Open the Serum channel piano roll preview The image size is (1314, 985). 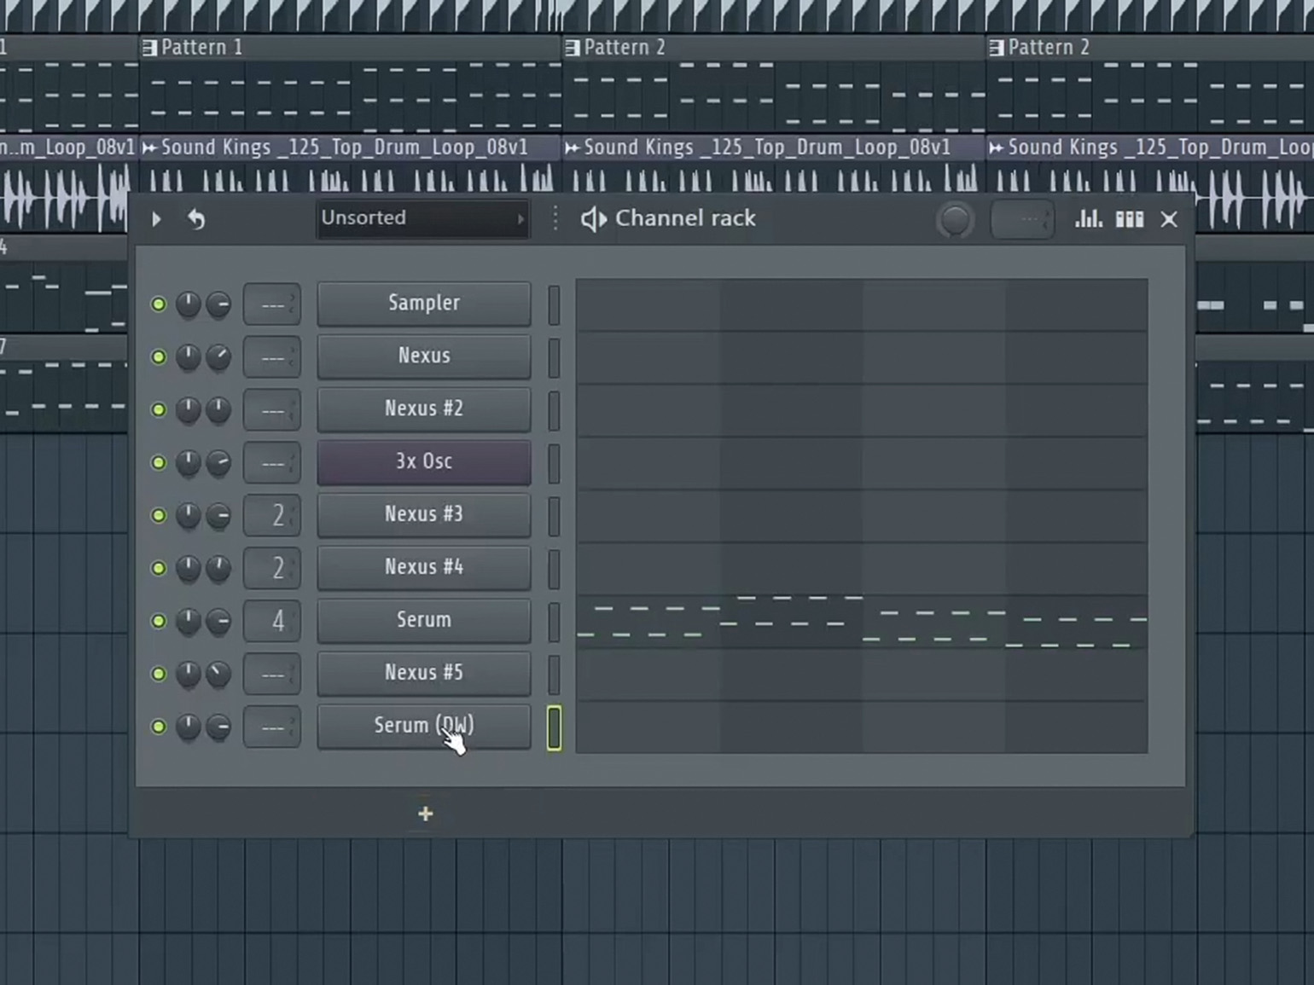(x=862, y=622)
